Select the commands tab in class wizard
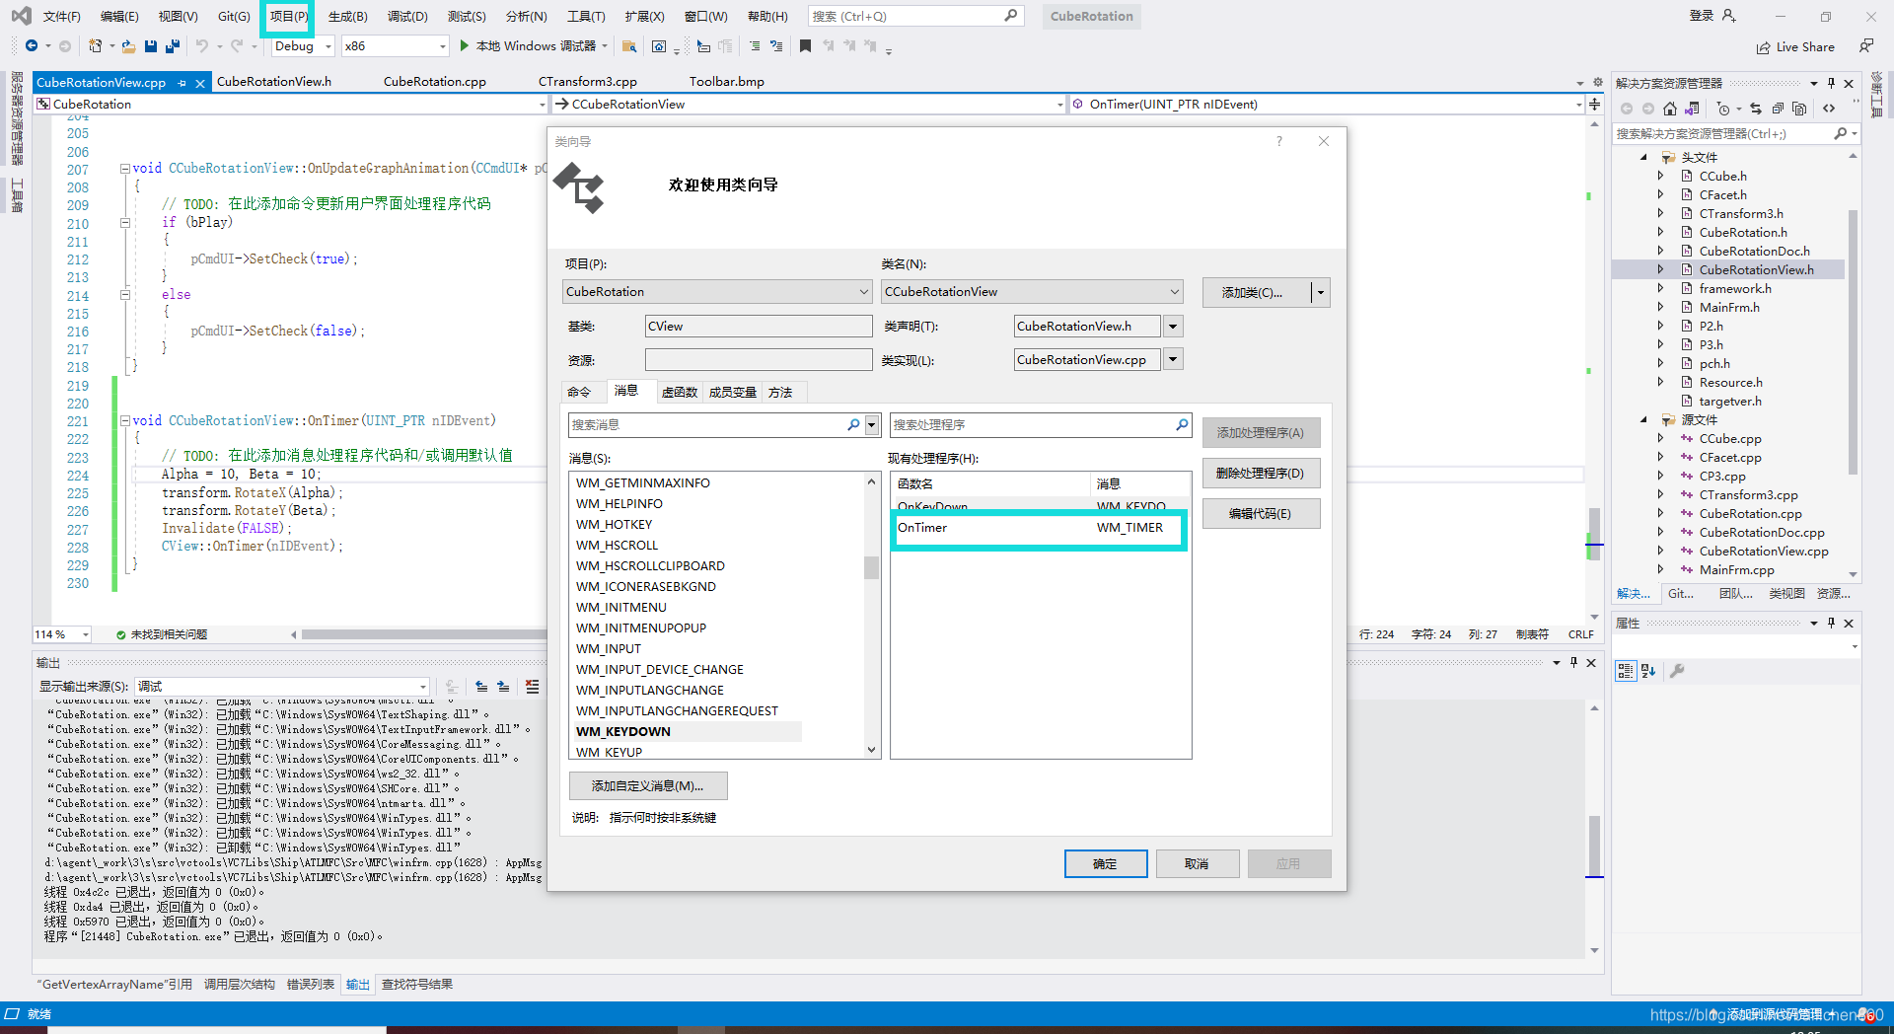1894x1034 pixels. coord(579,393)
